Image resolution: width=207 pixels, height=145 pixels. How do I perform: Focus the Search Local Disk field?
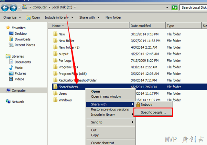pyautogui.click(x=193, y=7)
